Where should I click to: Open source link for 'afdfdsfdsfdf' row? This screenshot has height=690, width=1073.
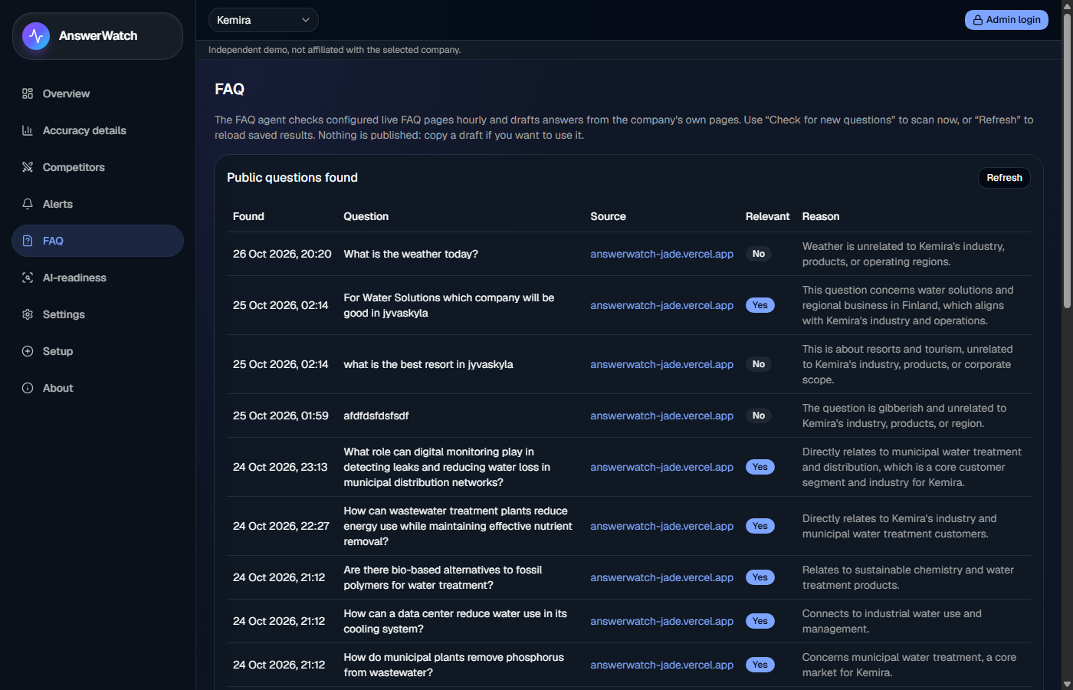(x=661, y=416)
